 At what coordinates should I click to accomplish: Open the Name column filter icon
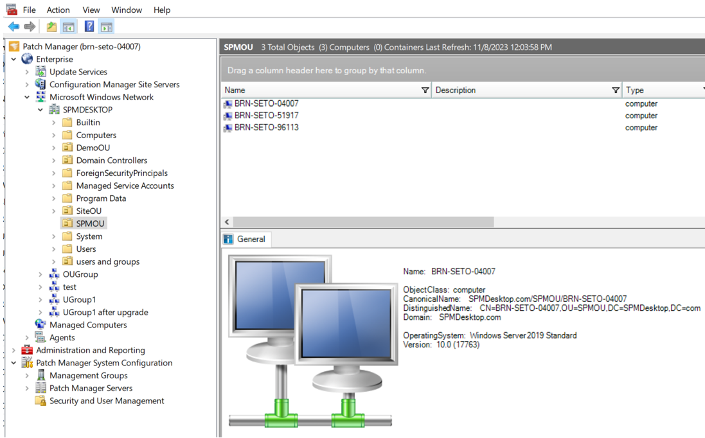click(x=425, y=91)
